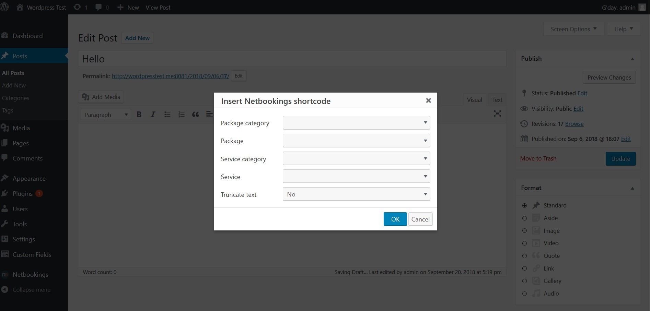Screen dimensions: 650x311
Task: Close the Netbookings shortcode dialog
Action: (428, 100)
